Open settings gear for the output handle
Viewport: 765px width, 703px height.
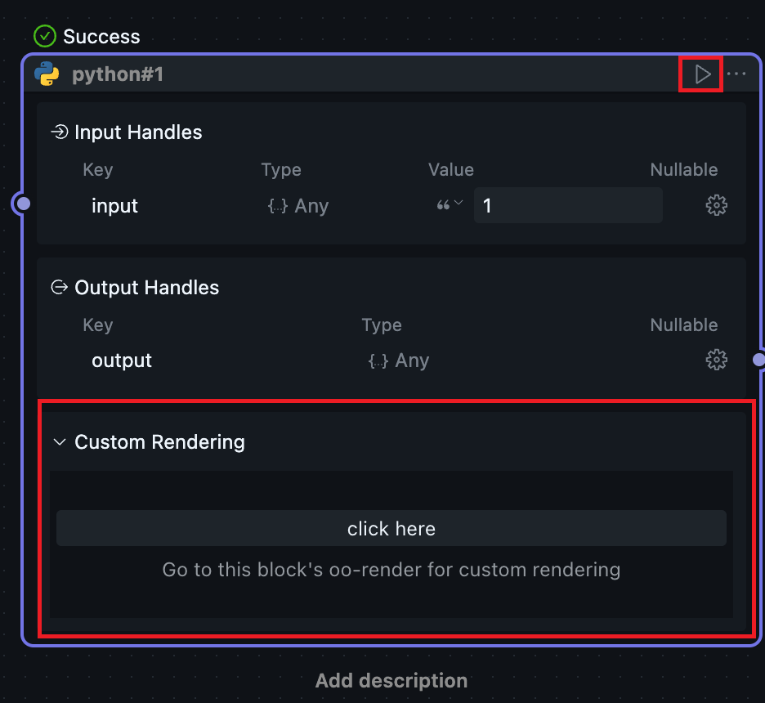pyautogui.click(x=716, y=360)
